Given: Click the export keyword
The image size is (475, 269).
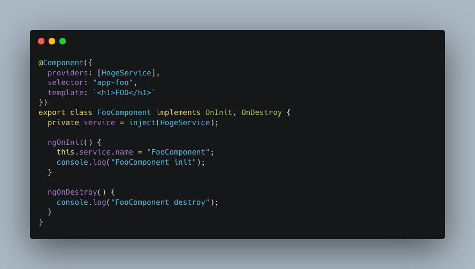Looking at the screenshot, I should 52,112.
